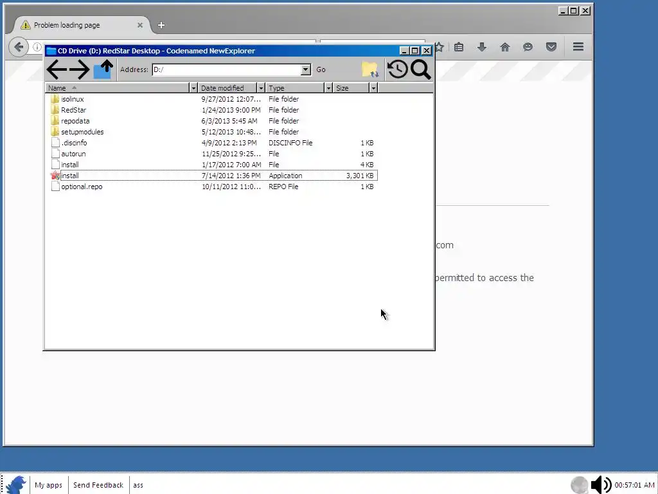This screenshot has width=658, height=494.
Task: Sort by the Type column header
Action: click(x=296, y=87)
